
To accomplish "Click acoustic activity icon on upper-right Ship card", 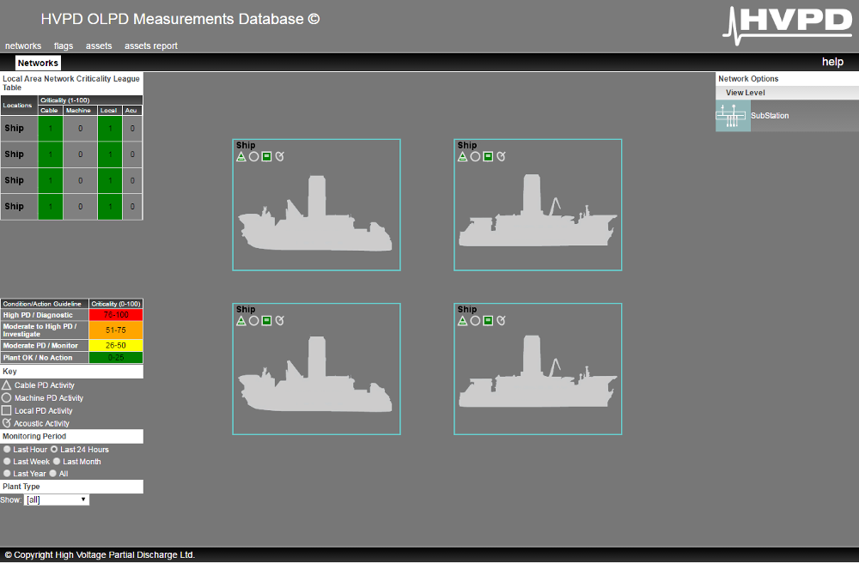I will click(501, 156).
